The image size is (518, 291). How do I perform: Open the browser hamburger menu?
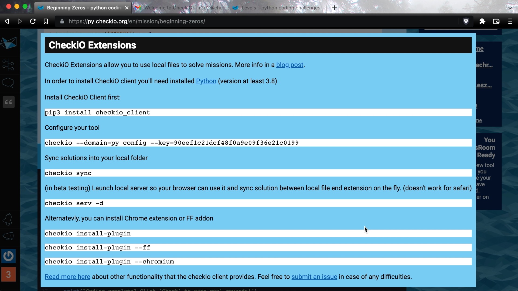[x=510, y=21]
